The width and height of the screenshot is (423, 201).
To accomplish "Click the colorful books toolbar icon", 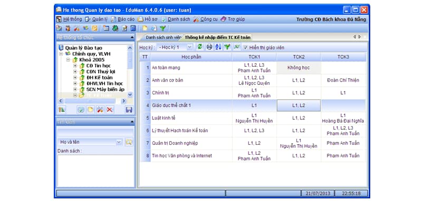I will click(x=86, y=28).
